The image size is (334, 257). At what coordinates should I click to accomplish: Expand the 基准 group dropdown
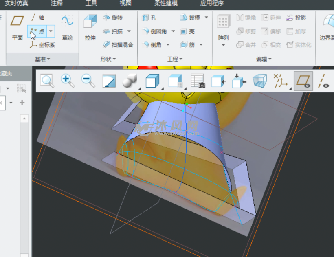[42, 59]
